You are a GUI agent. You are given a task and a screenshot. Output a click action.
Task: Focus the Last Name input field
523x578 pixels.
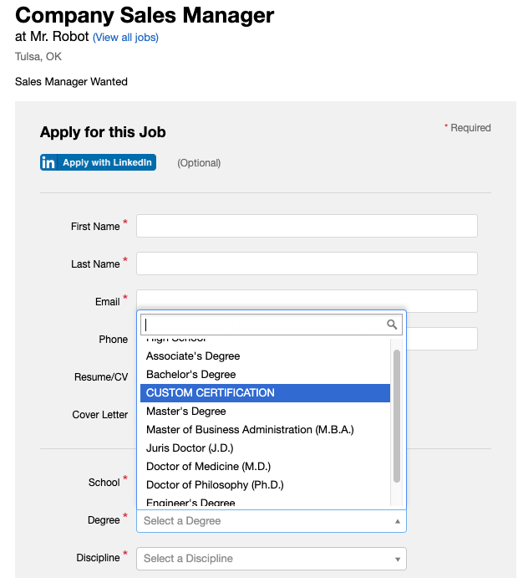(x=307, y=263)
